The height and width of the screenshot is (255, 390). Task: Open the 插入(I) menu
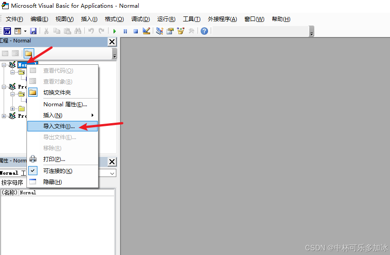pyautogui.click(x=89, y=19)
